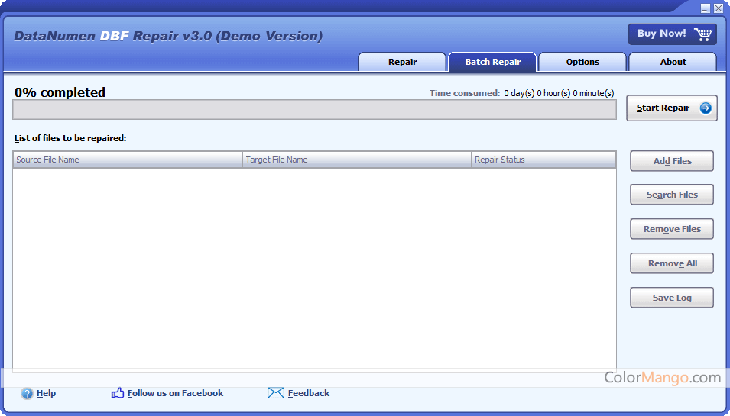Click the Help question mark icon
The height and width of the screenshot is (416, 730).
pos(28,394)
